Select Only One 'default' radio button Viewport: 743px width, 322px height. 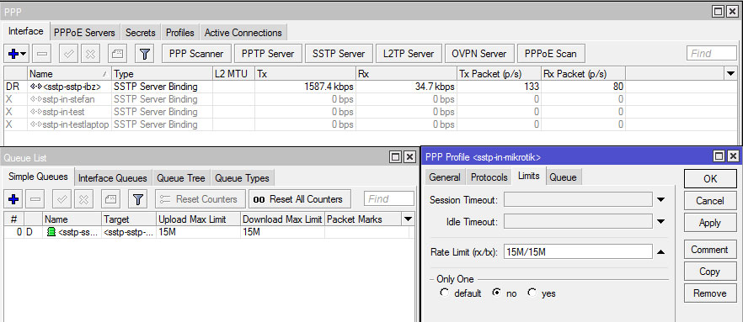pos(444,293)
